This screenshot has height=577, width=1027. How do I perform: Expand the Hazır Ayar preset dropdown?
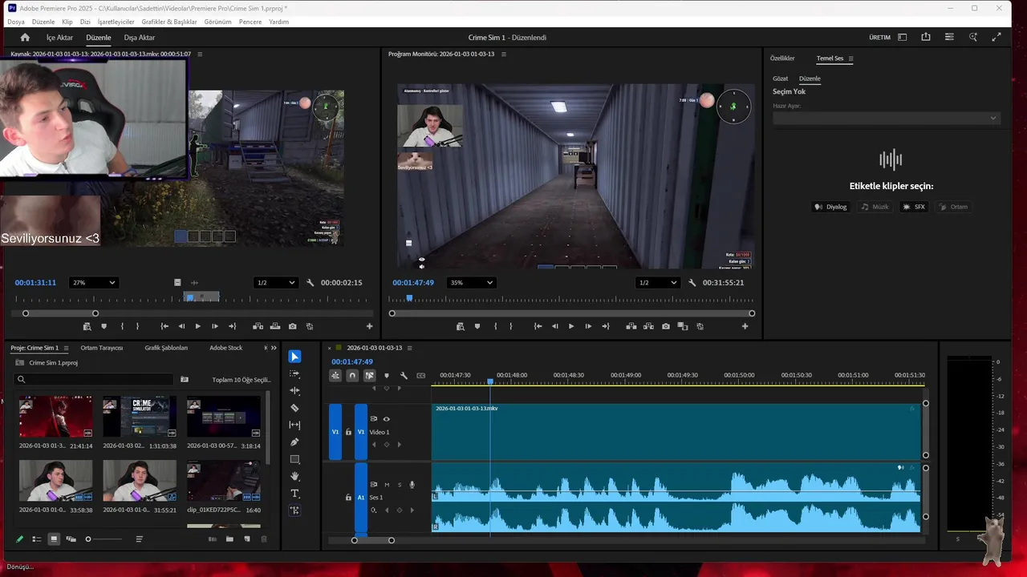point(886,118)
